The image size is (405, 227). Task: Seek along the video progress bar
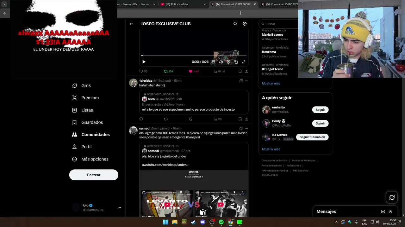pyautogui.click(x=194, y=55)
